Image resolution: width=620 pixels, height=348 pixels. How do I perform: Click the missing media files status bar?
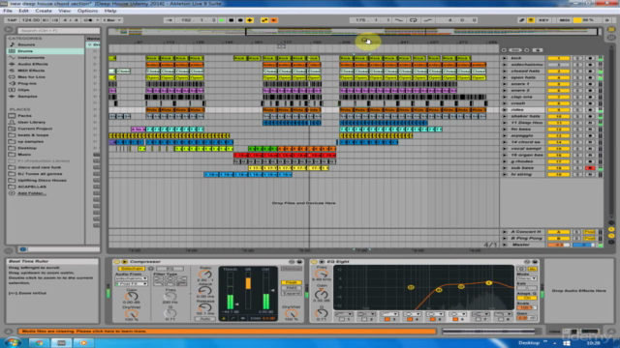(227, 331)
